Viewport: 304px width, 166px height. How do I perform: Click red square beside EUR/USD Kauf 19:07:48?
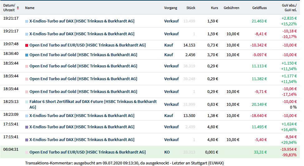[27, 45]
